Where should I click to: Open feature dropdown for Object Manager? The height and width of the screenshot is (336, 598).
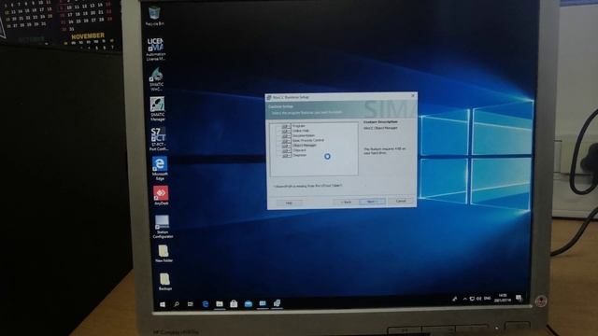tap(286, 146)
